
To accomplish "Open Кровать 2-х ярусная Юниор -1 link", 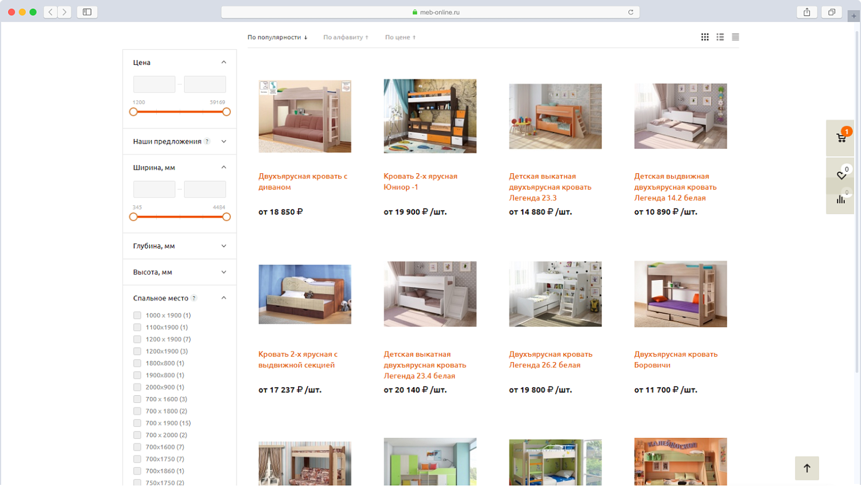I will pos(420,181).
